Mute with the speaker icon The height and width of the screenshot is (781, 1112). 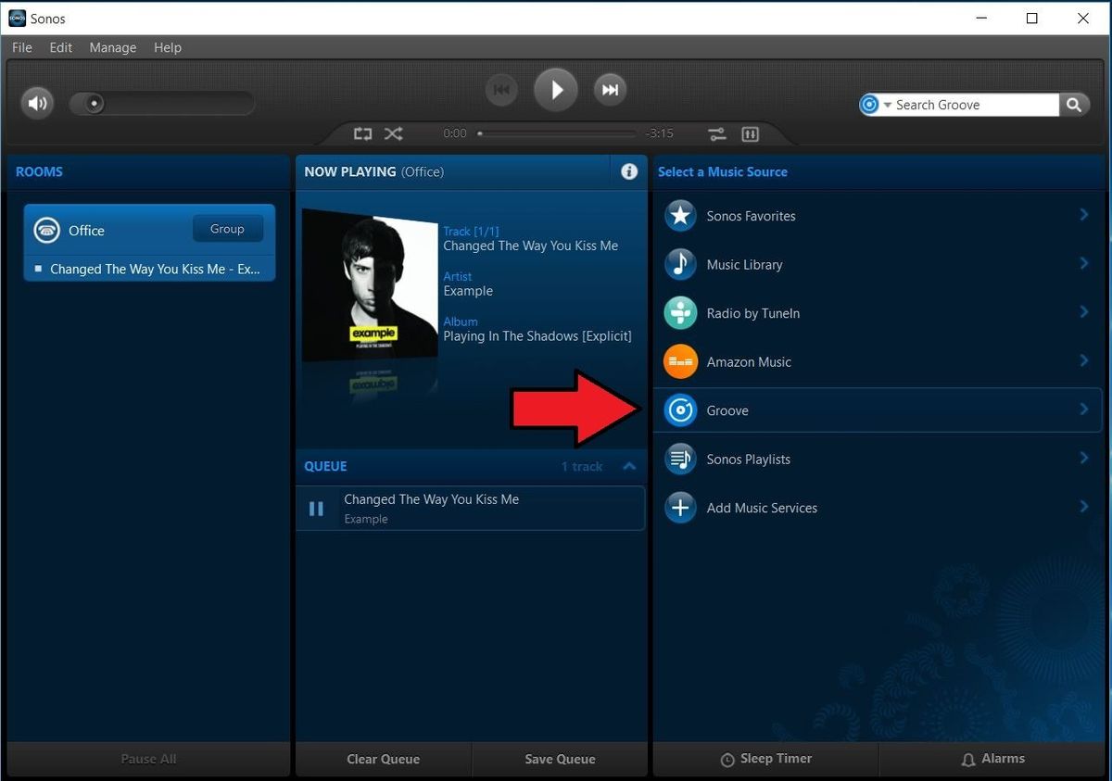tap(37, 102)
